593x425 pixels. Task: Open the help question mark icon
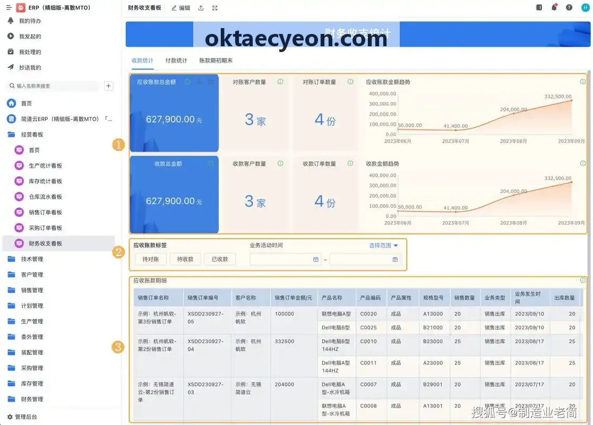[569, 7]
